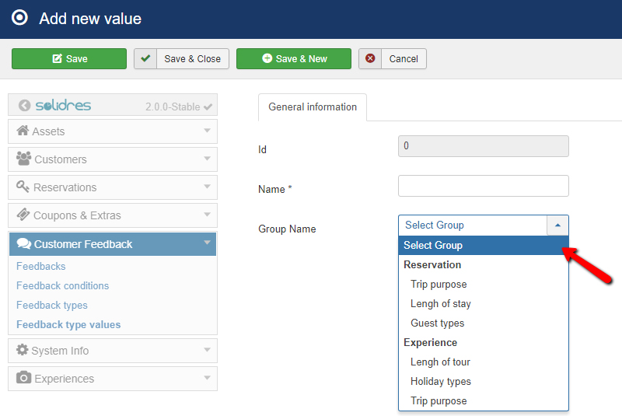The image size is (622, 416).
Task: Click the checkmark icon of Save & Close
Action: [x=145, y=58]
